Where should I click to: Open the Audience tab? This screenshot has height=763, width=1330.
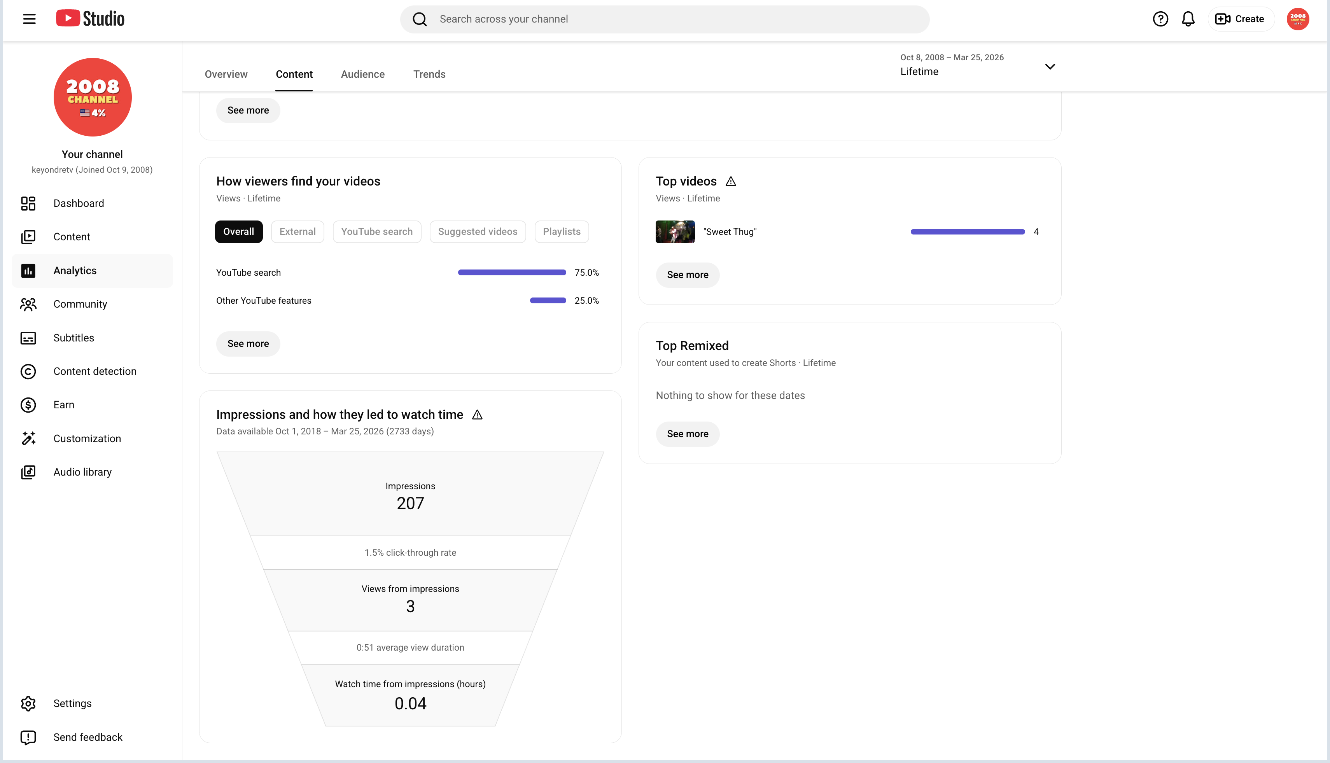[x=362, y=74]
